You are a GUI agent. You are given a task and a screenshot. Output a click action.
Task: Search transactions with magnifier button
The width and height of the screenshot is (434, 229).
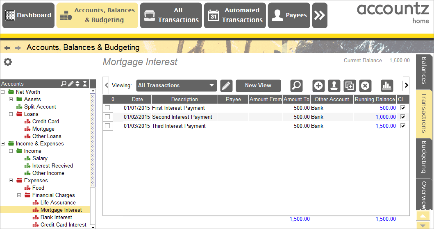point(296,86)
